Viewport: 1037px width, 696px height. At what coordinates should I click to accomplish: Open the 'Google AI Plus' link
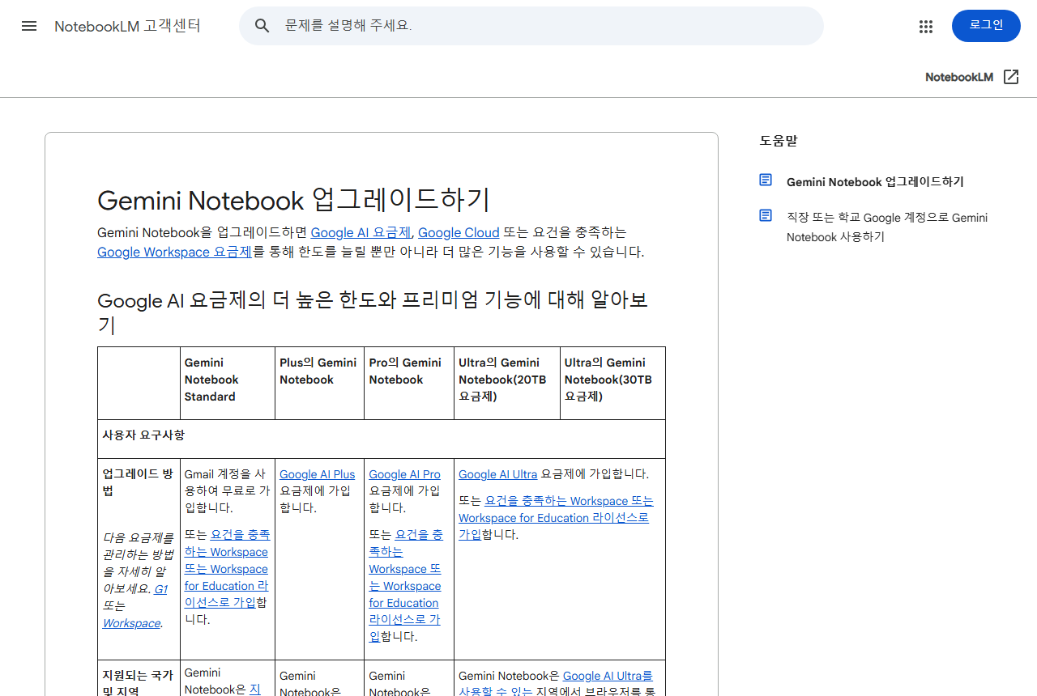coord(317,474)
